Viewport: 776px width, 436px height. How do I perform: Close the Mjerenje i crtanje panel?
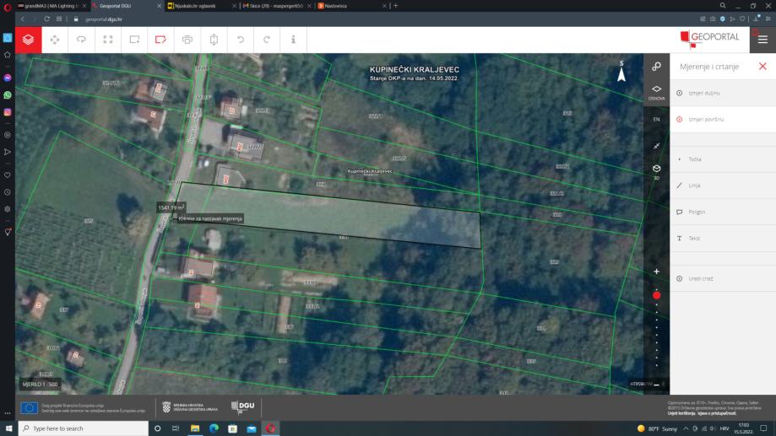point(762,67)
